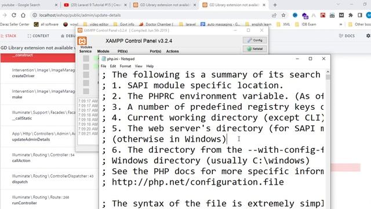The image size is (371, 209).
Task: Show hidden bookmarks with the » chevron
Action: pos(341,24)
